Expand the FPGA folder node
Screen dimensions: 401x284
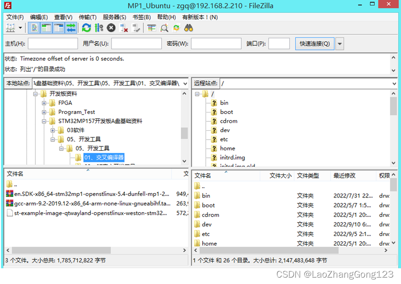(44, 103)
